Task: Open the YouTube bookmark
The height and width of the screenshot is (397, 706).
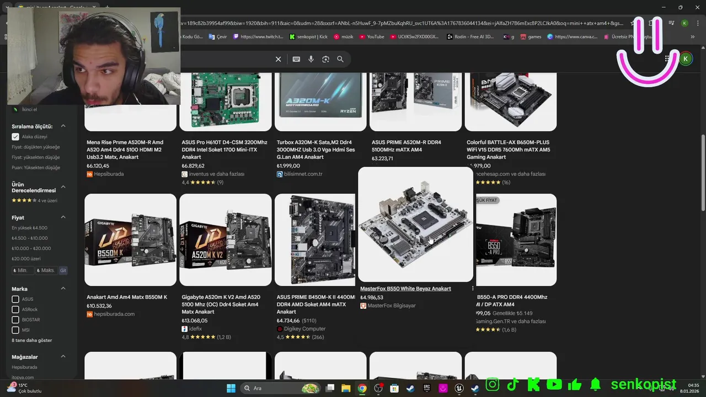Action: [371, 37]
